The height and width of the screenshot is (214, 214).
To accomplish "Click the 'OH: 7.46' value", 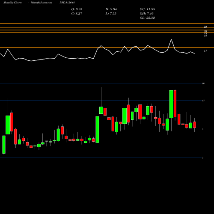I will pos(146,14).
